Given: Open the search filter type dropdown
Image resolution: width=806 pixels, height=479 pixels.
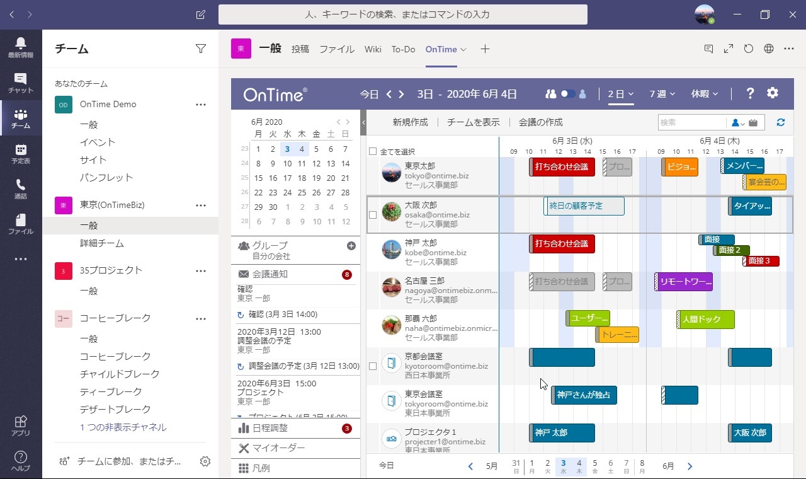Looking at the screenshot, I should click(x=737, y=122).
